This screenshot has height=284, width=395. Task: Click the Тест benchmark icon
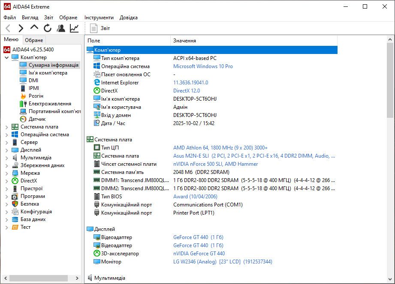(15, 227)
